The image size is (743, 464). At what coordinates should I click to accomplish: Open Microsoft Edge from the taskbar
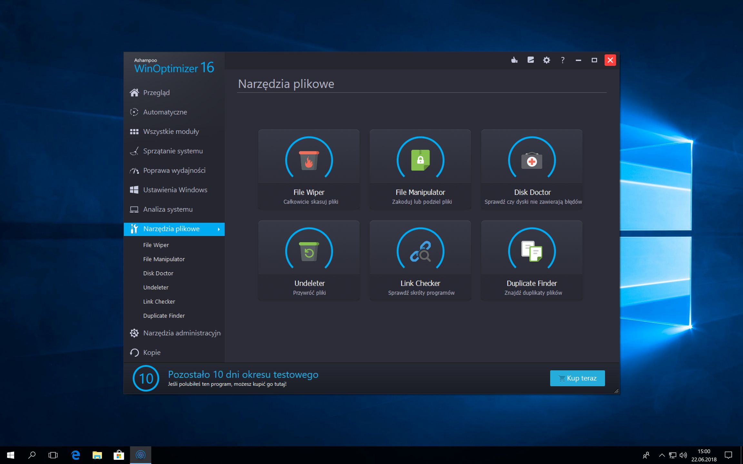(x=75, y=455)
